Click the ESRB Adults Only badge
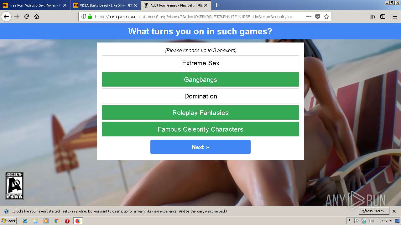 14,186
